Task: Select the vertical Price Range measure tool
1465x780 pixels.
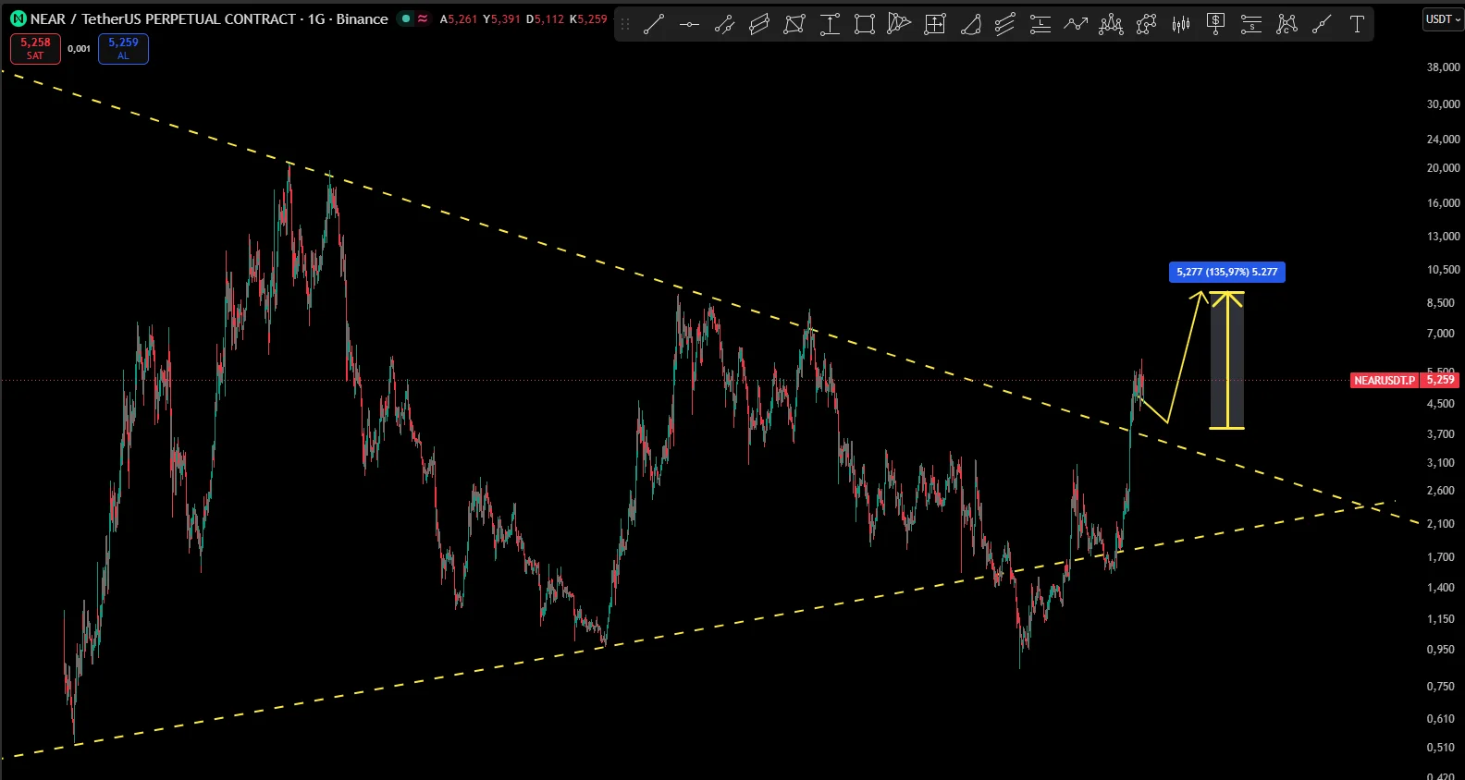Action: (830, 25)
